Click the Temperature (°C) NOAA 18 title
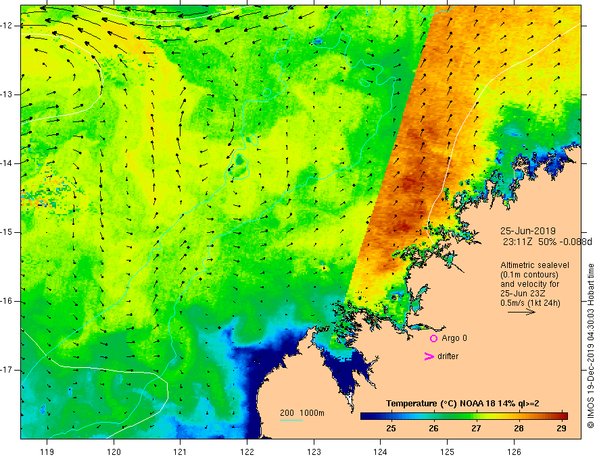The width and height of the screenshot is (595, 459). click(462, 404)
